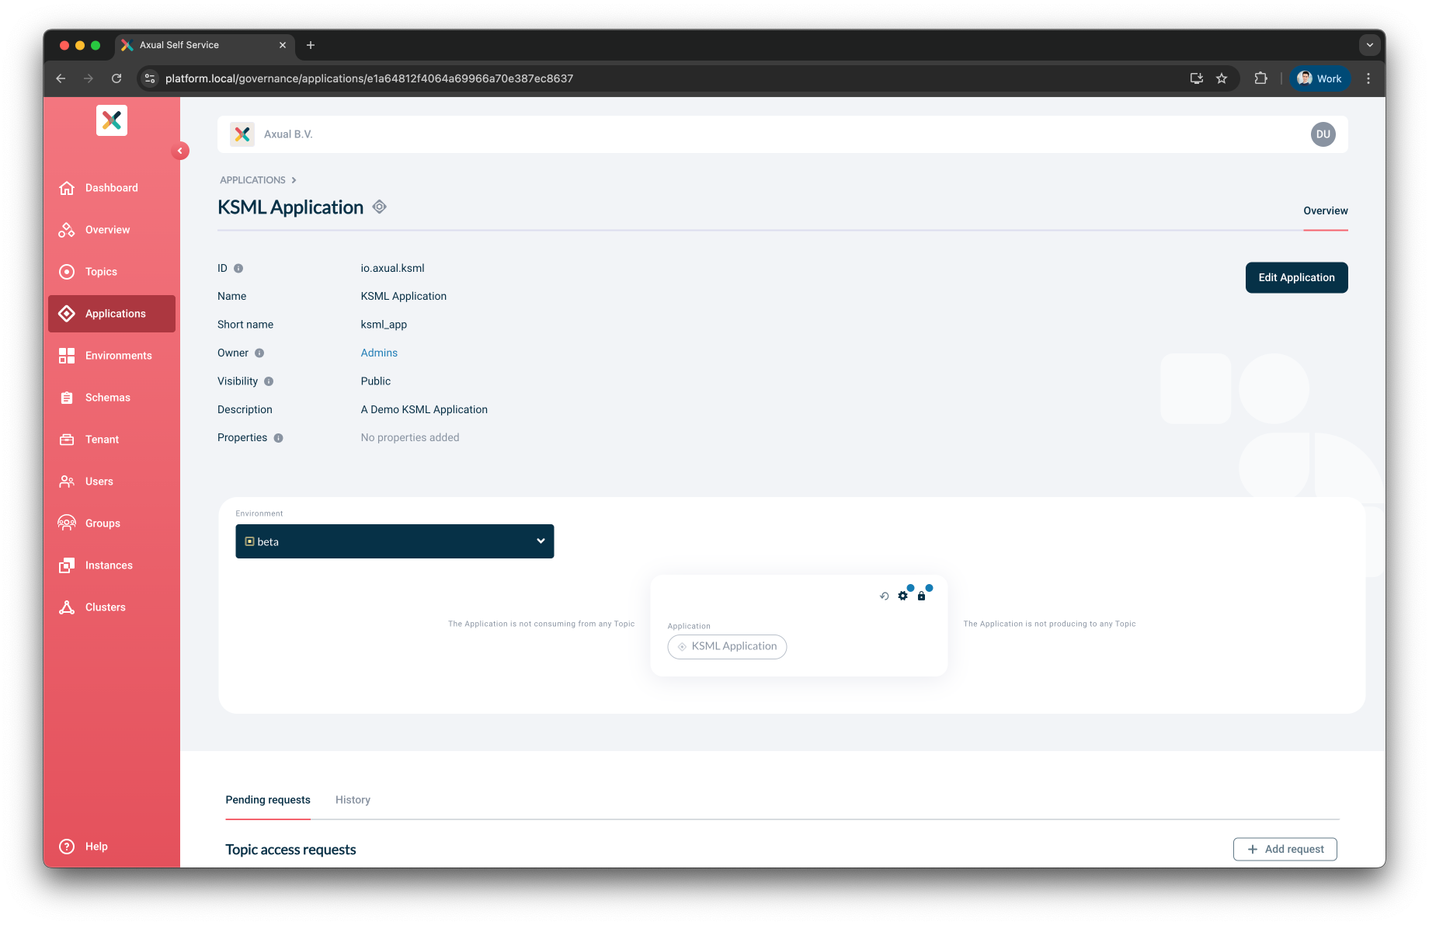1429x925 pixels.
Task: Click the browser address bar URL
Action: click(x=369, y=78)
